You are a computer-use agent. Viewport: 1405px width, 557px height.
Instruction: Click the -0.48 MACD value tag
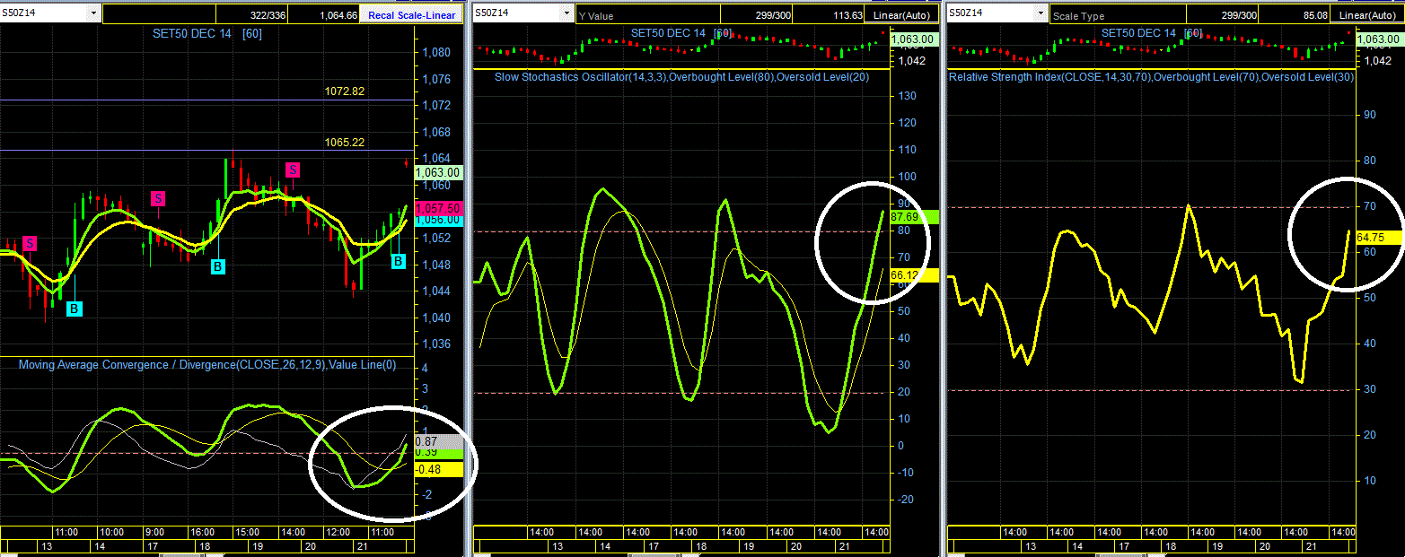pyautogui.click(x=439, y=469)
